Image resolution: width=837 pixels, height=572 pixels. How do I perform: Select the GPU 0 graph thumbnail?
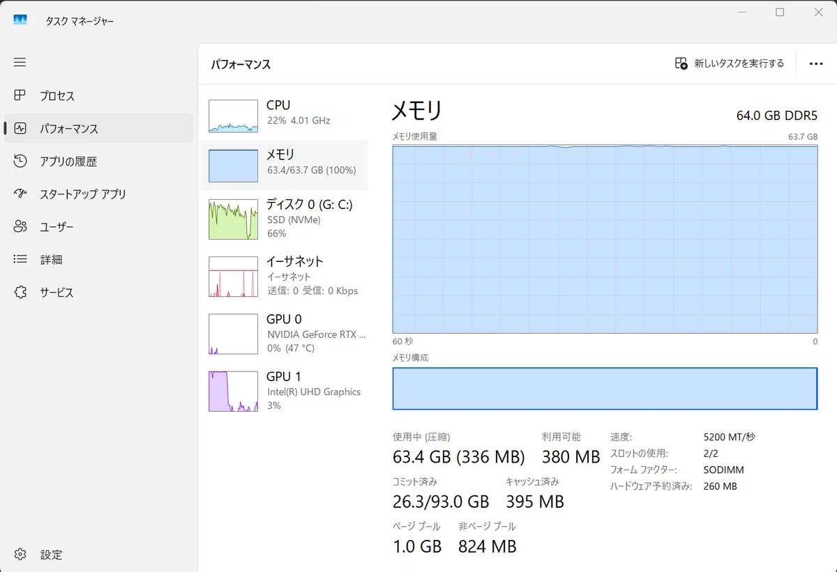click(234, 334)
